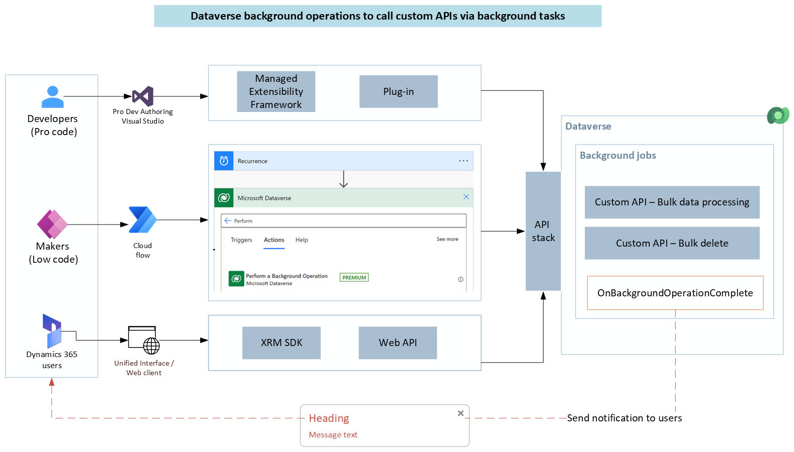
Task: Click the 'Pro Dev Authoring Visual Studio' label
Action: pos(143,117)
